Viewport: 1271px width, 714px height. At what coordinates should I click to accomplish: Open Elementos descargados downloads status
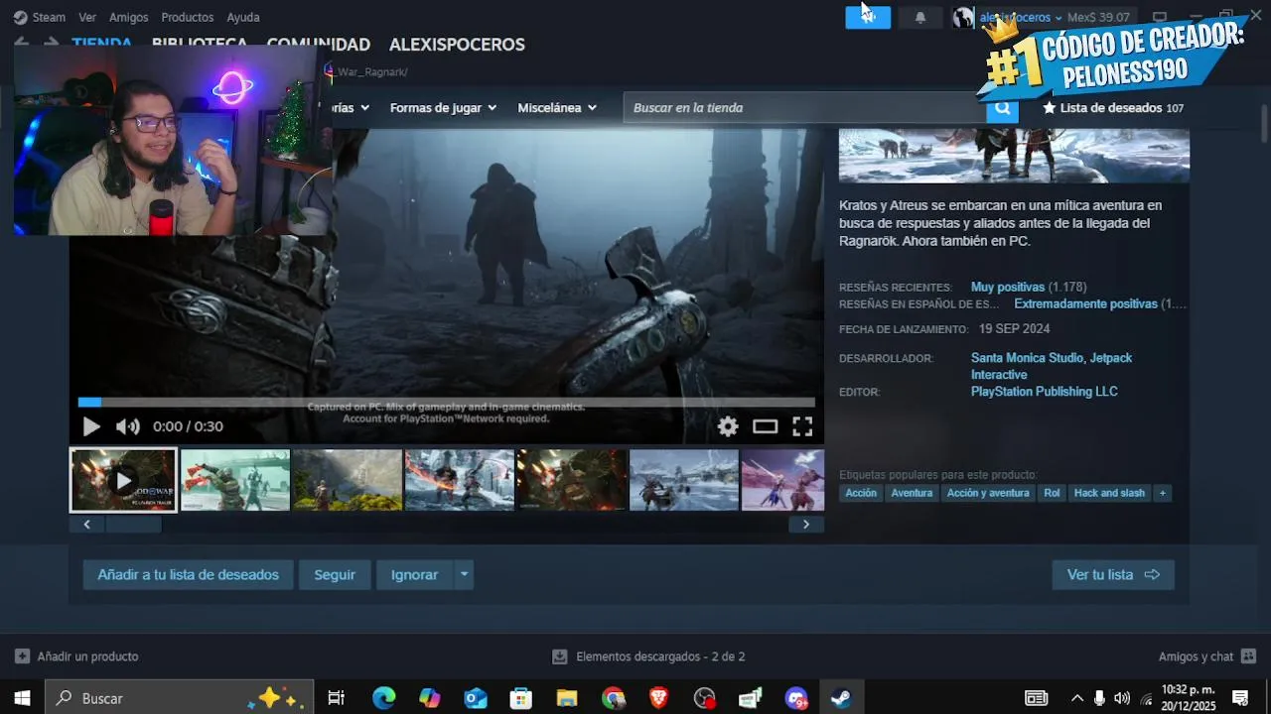coord(648,656)
